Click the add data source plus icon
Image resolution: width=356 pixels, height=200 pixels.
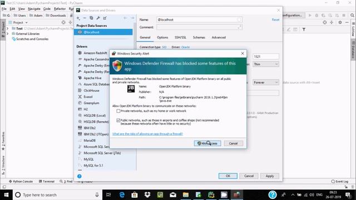78,18
